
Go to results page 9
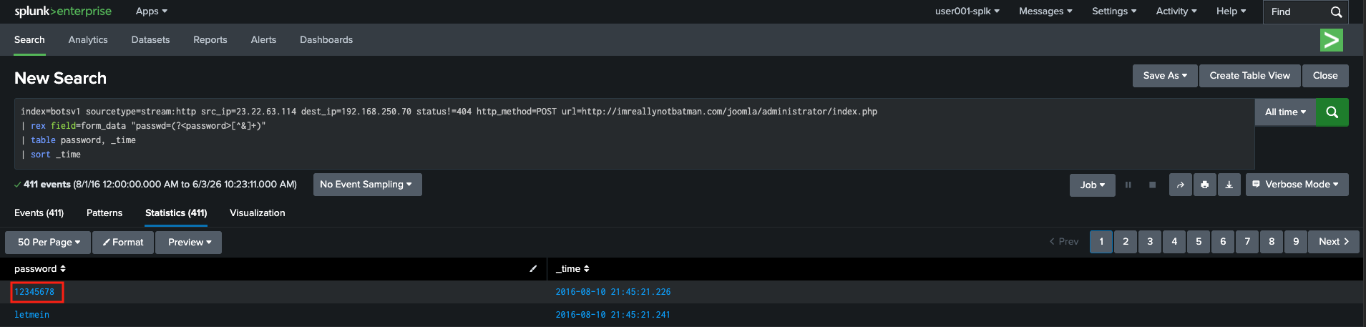(1296, 242)
